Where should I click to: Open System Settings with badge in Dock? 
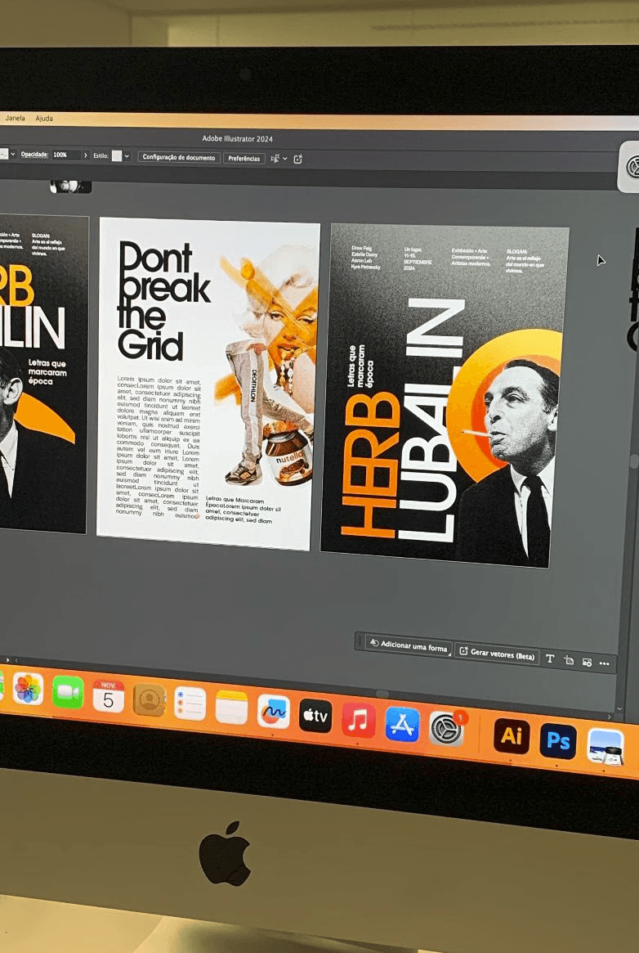[447, 728]
